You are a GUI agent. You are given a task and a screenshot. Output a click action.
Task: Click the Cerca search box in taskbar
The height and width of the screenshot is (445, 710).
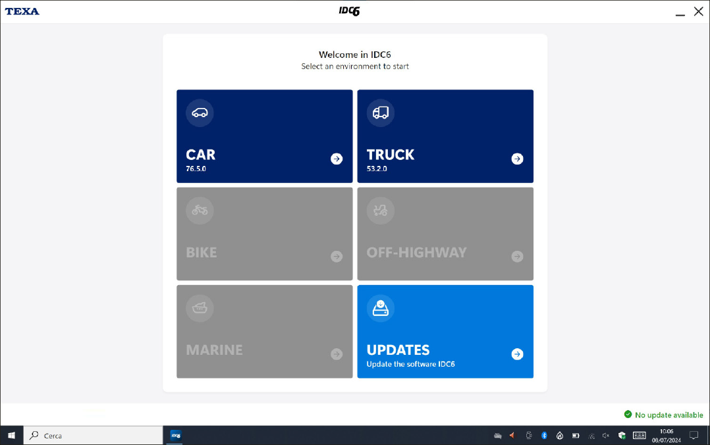coord(93,436)
